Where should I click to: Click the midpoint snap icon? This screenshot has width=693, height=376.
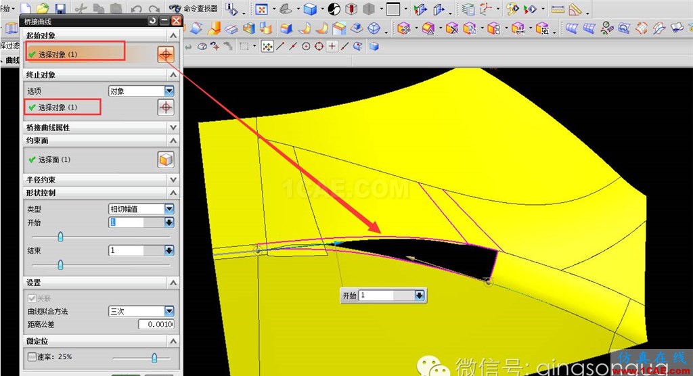292,47
